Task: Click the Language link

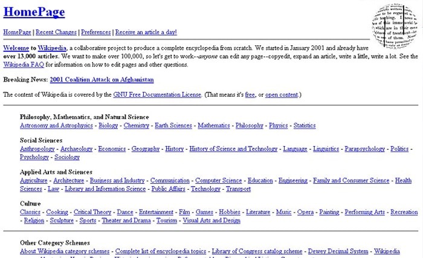Action: tap(295, 149)
